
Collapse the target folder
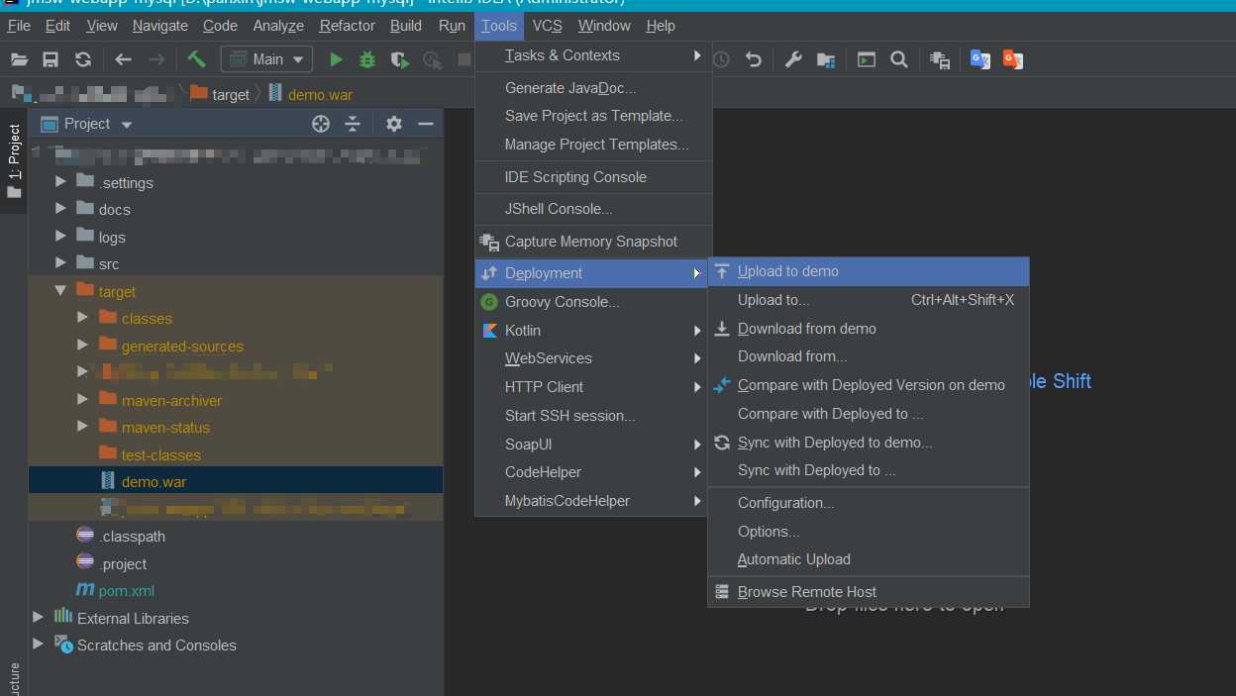click(x=61, y=291)
